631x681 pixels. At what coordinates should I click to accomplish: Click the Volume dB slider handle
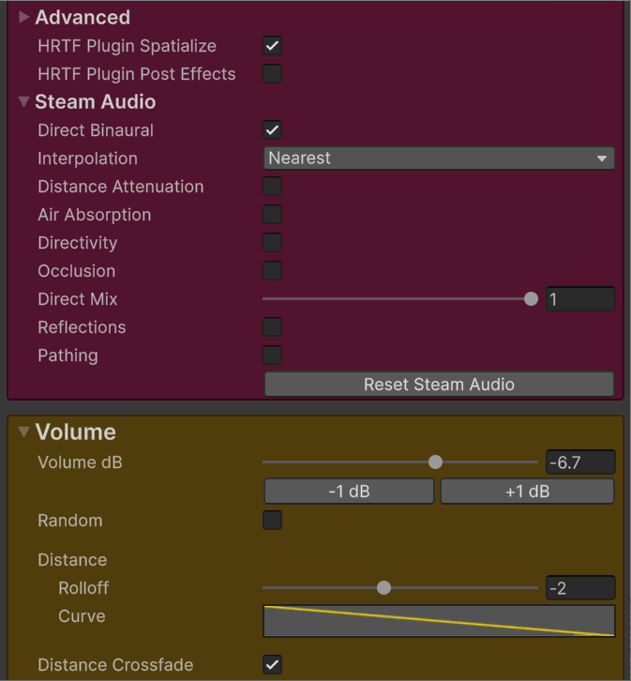pyautogui.click(x=435, y=462)
